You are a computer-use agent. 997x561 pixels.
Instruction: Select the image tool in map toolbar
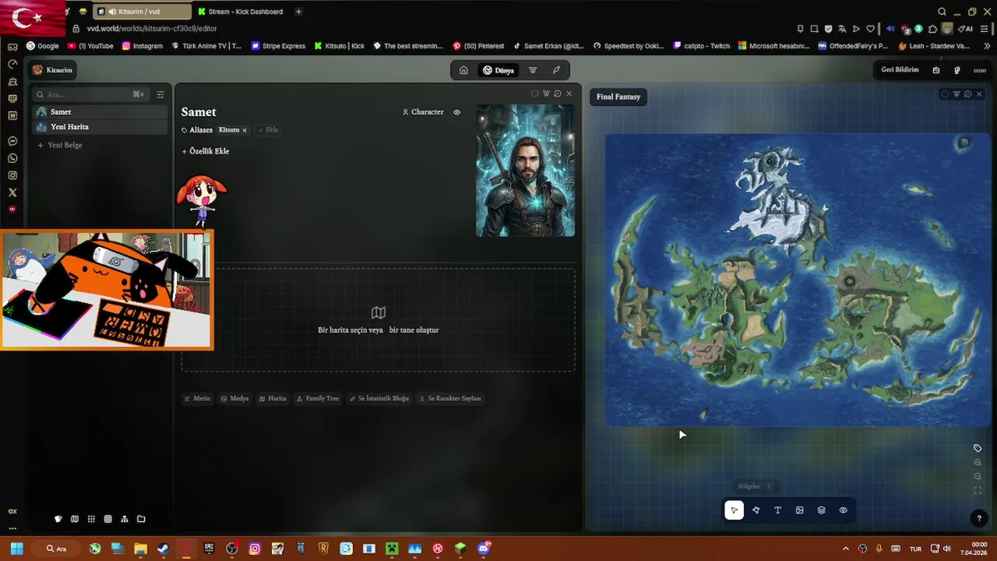coord(799,510)
